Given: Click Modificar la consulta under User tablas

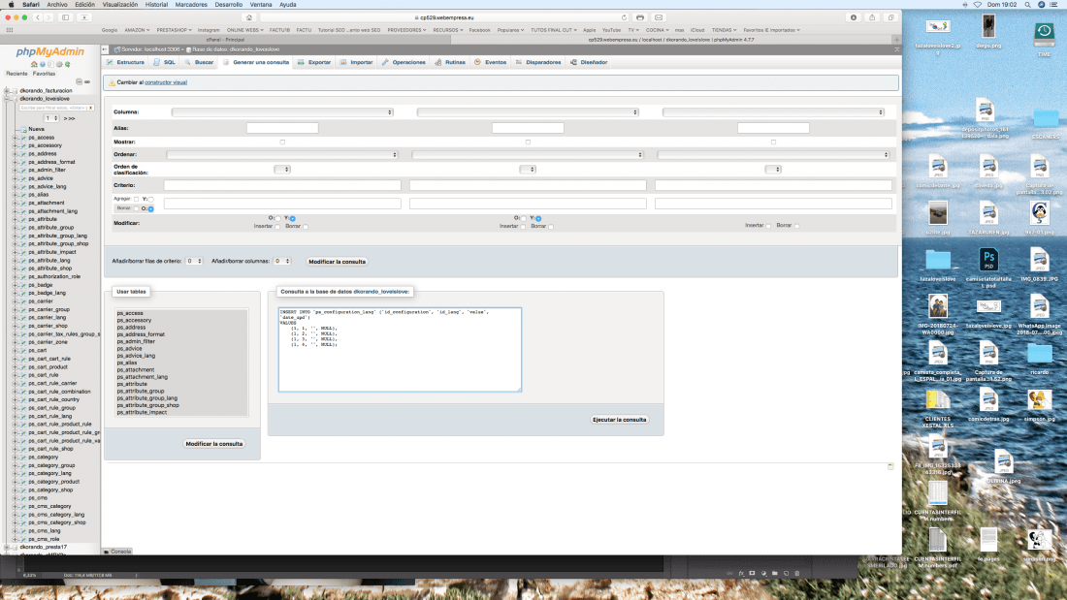Looking at the screenshot, I should (x=213, y=444).
